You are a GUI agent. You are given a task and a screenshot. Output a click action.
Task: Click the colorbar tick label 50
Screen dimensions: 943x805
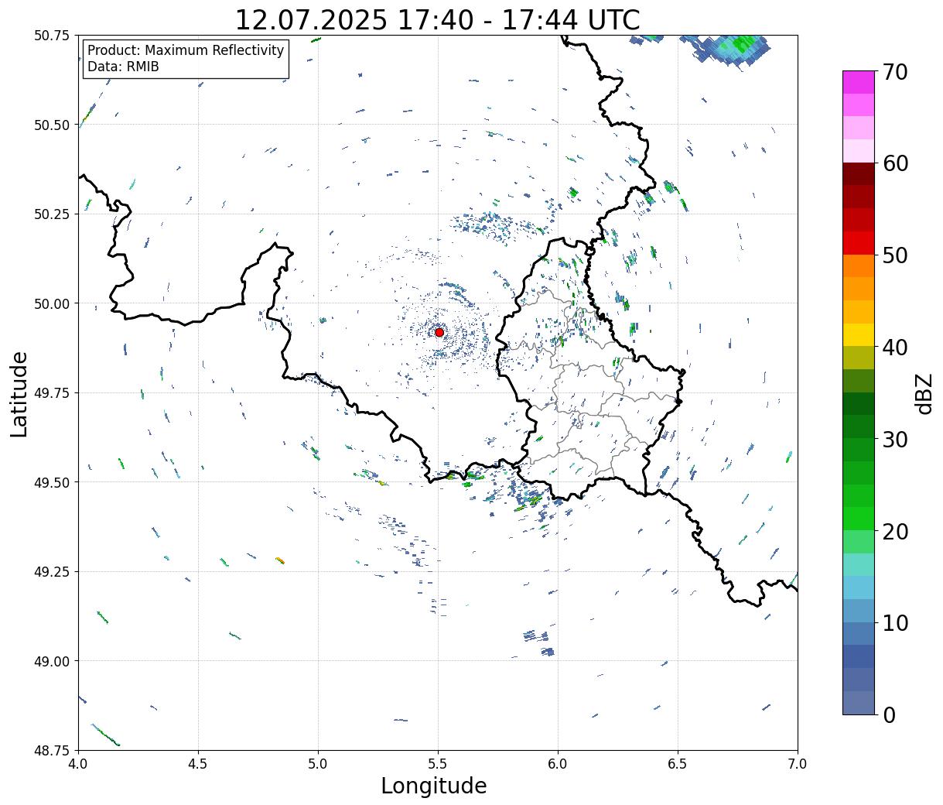[895, 255]
